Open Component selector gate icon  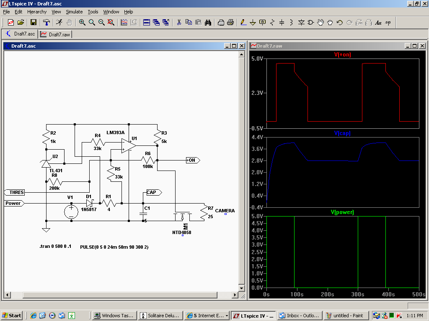311,23
